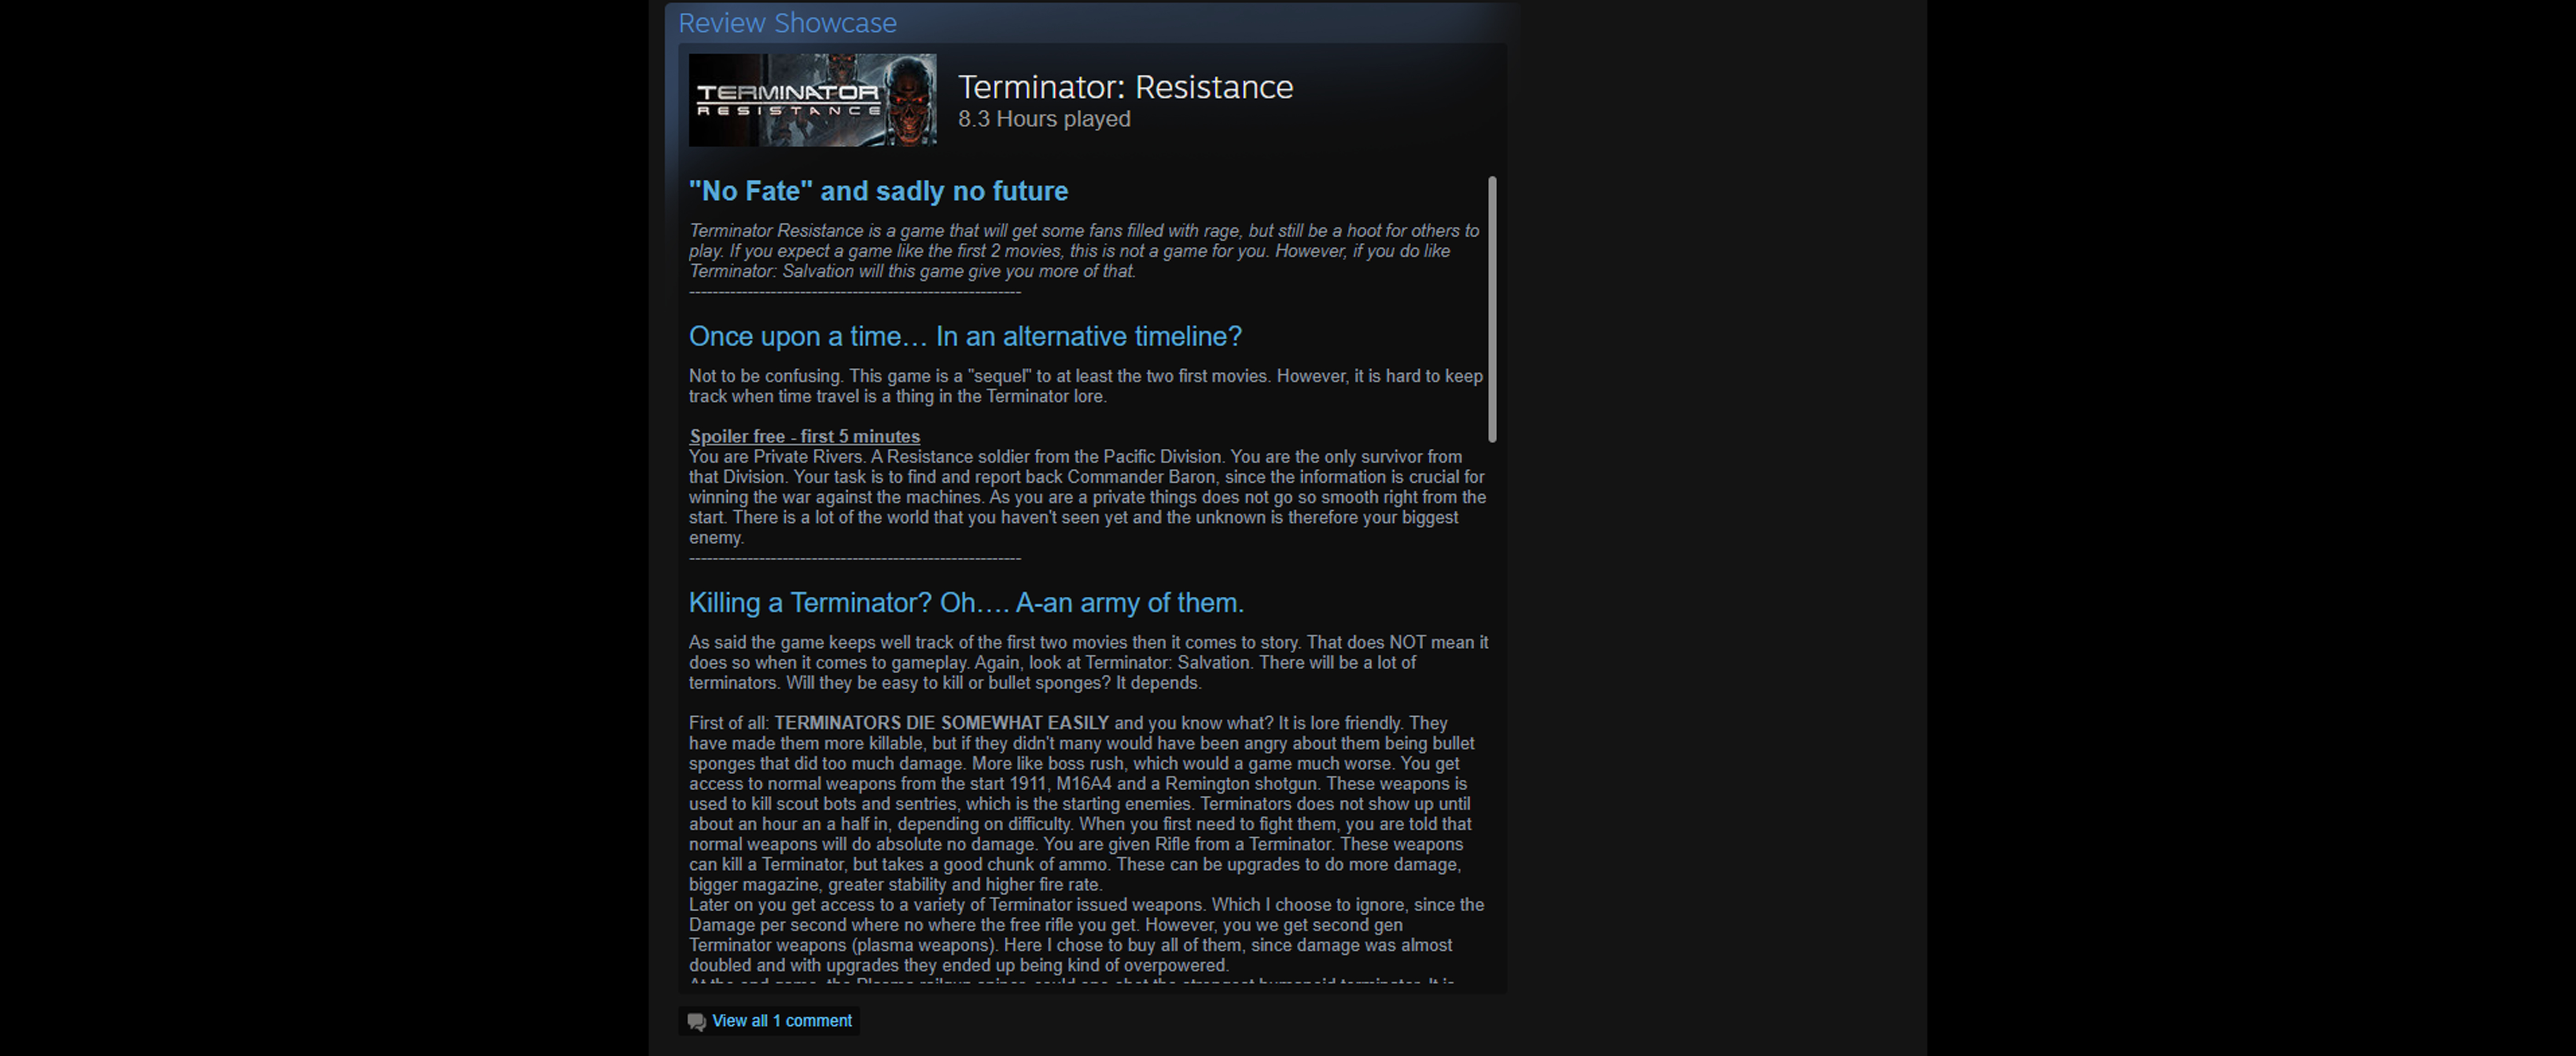This screenshot has width=2576, height=1056.
Task: Click the Review Showcase header
Action: 787,23
